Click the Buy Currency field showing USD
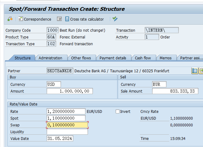 (x=54, y=84)
